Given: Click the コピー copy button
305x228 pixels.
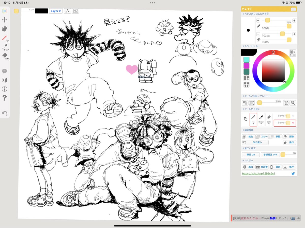Looking at the screenshot, I should tap(262, 136).
